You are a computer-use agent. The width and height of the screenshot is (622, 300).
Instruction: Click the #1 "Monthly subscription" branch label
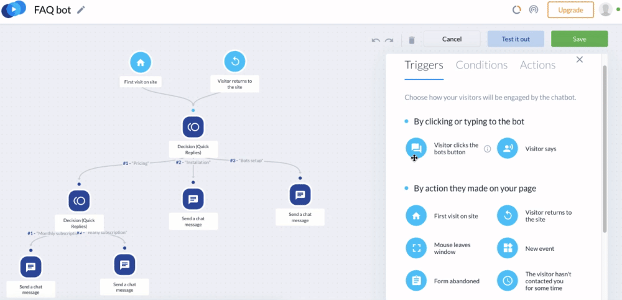[x=52, y=234]
